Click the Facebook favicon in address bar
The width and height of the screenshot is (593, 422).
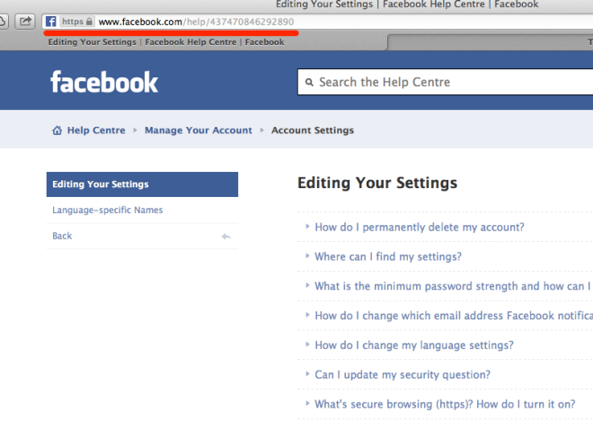50,22
